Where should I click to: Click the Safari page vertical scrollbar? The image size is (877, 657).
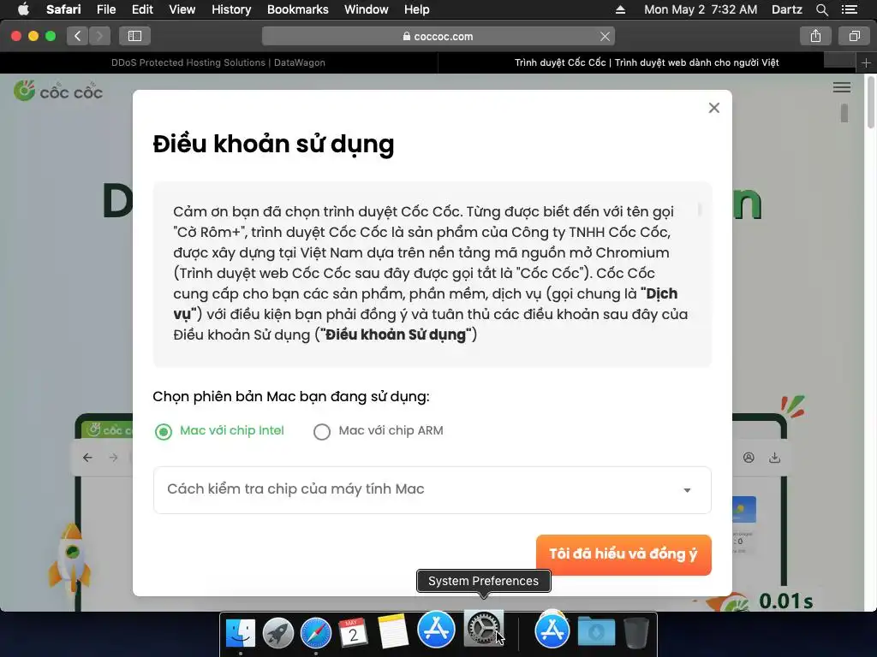[871, 102]
